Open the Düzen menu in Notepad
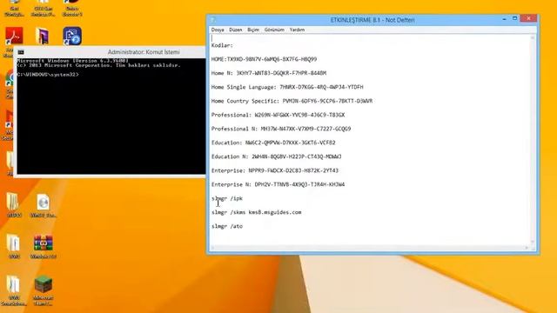 [235, 30]
